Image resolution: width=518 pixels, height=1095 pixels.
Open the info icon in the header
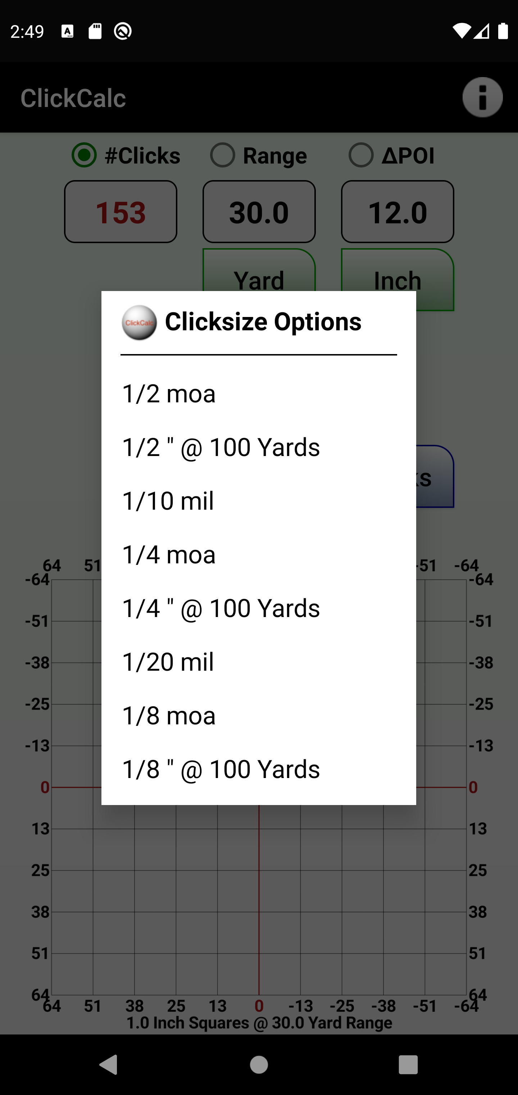click(x=482, y=97)
